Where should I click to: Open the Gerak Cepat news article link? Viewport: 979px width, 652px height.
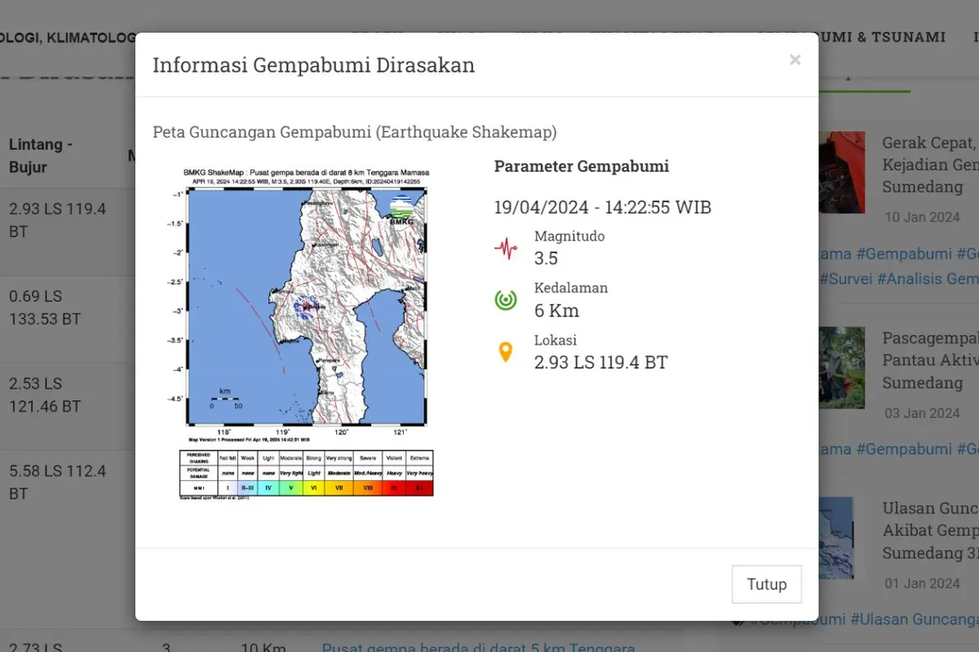pos(930,165)
